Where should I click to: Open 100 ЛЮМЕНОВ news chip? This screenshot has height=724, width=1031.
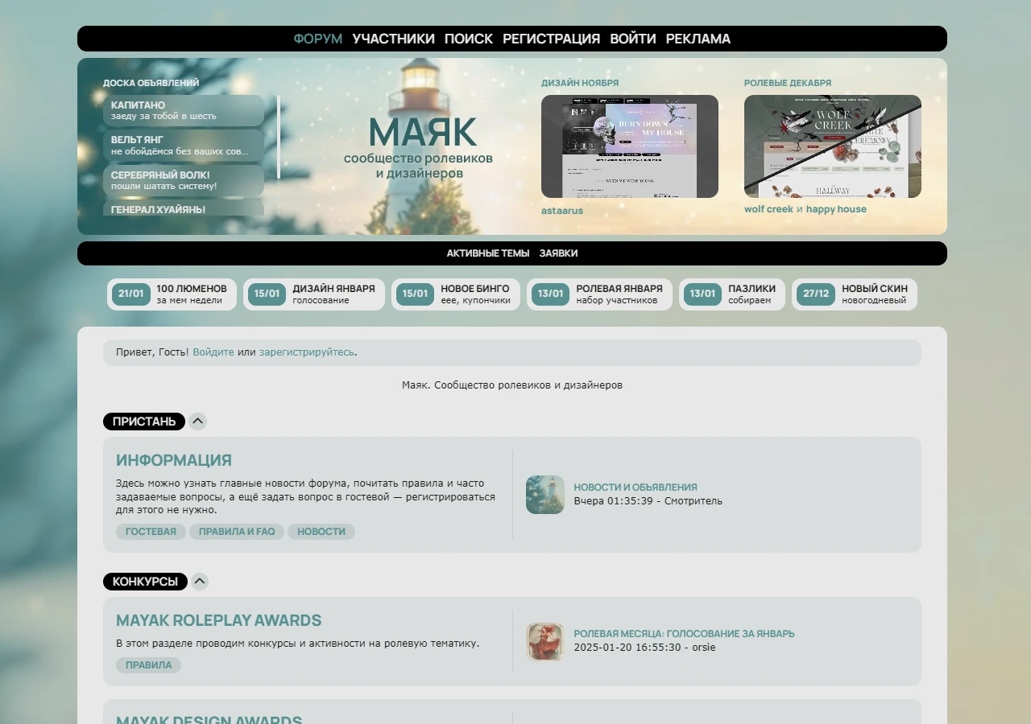[x=172, y=294]
